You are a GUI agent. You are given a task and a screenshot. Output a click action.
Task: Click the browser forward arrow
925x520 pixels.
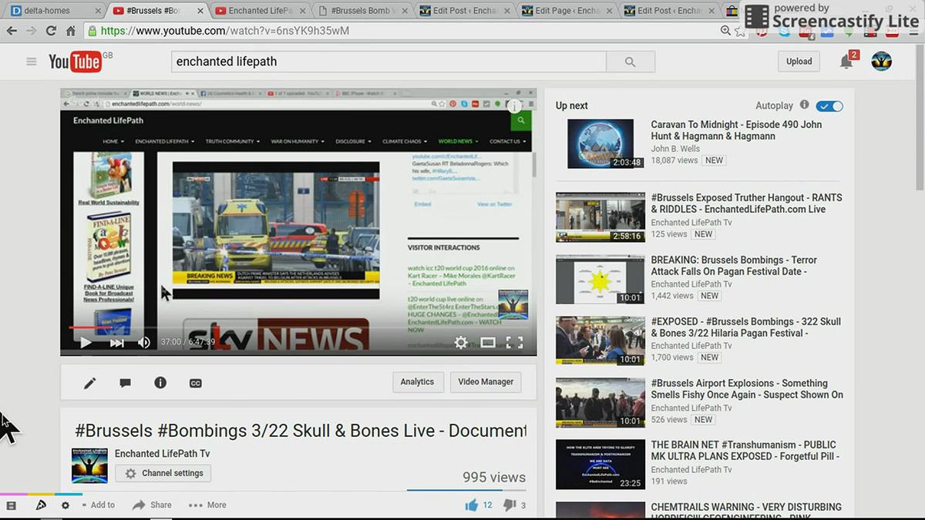[x=31, y=31]
